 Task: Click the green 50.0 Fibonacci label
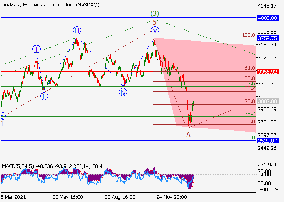coord(250,138)
